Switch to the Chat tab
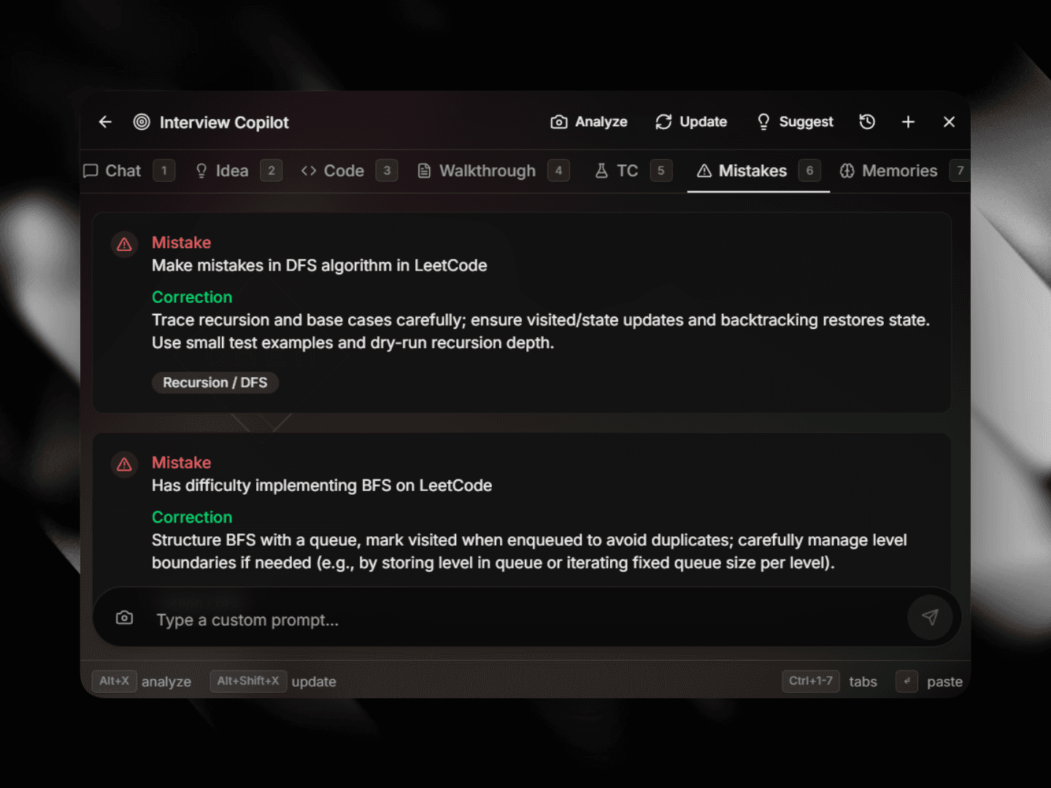Screen dimensions: 1051x788 [x=113, y=171]
